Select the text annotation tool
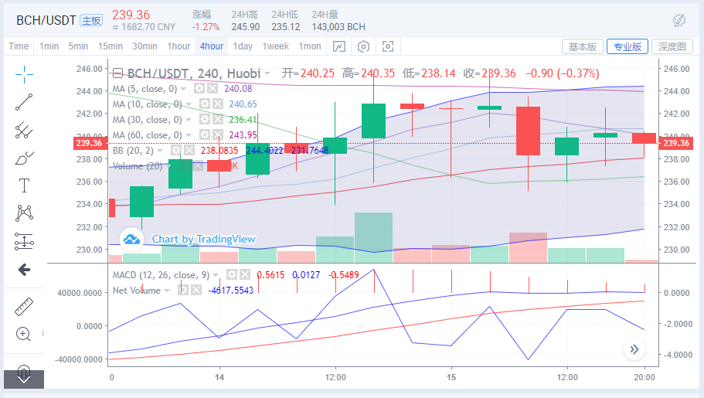This screenshot has width=704, height=398. click(x=24, y=185)
